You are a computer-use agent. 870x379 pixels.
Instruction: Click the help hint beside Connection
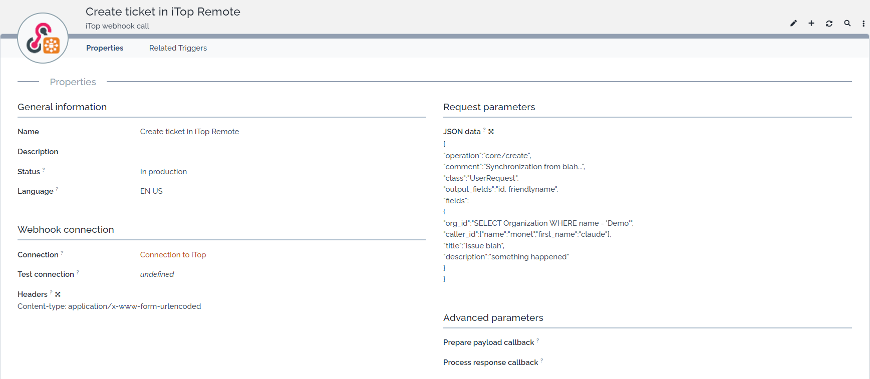coord(62,253)
